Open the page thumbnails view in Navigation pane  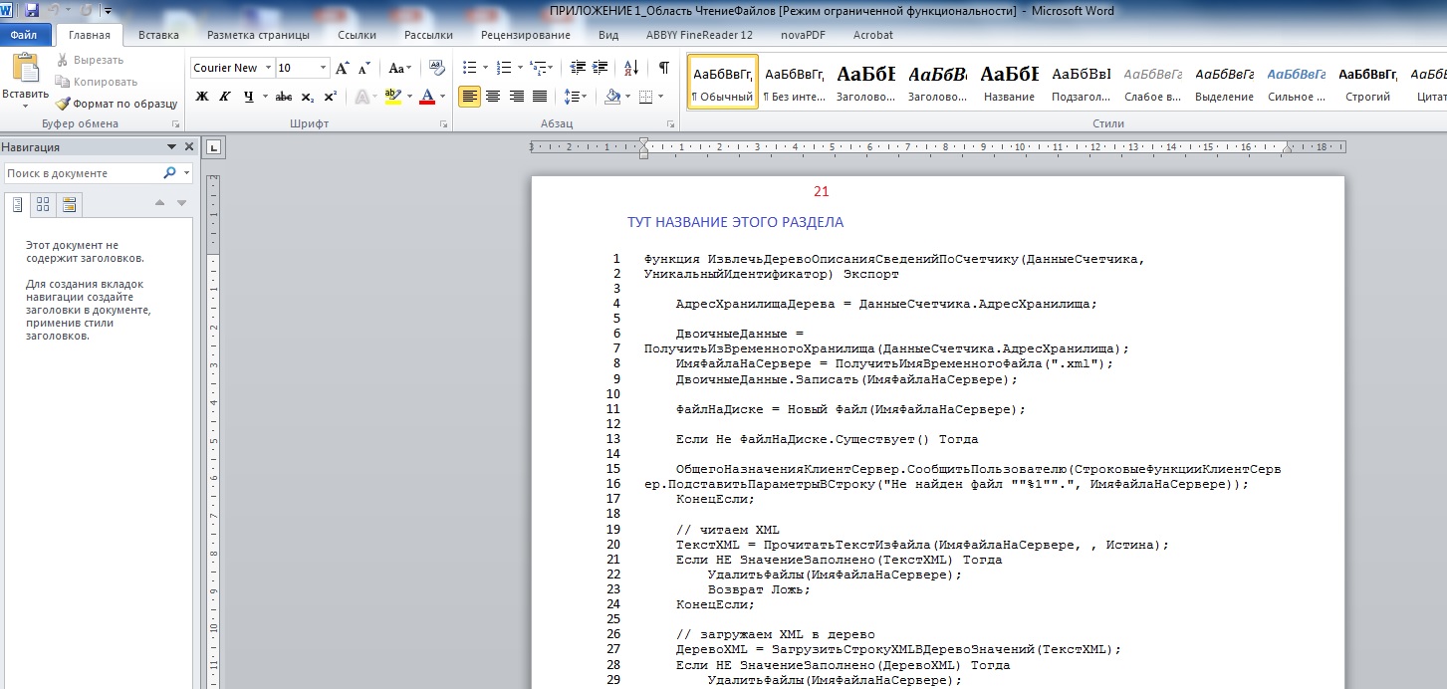tap(43, 204)
